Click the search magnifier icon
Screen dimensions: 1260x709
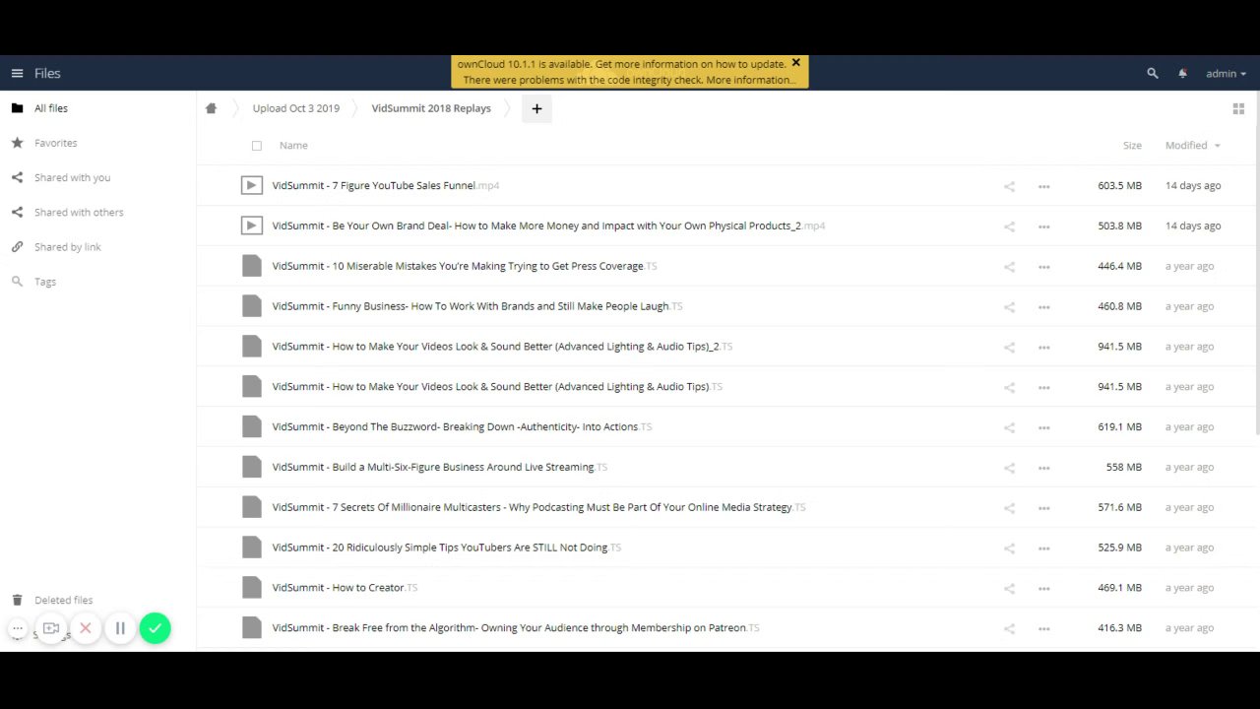coord(1153,73)
